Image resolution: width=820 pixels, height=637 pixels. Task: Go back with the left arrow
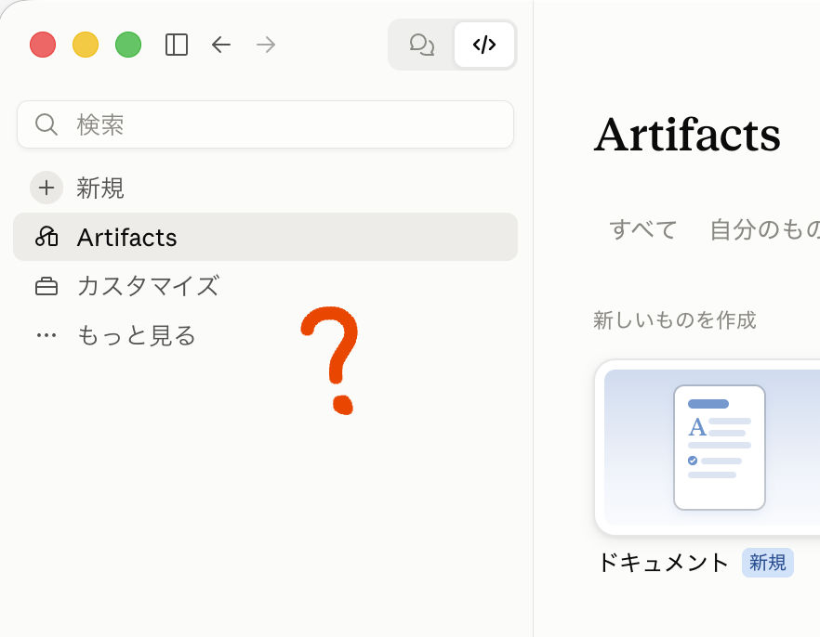click(221, 45)
